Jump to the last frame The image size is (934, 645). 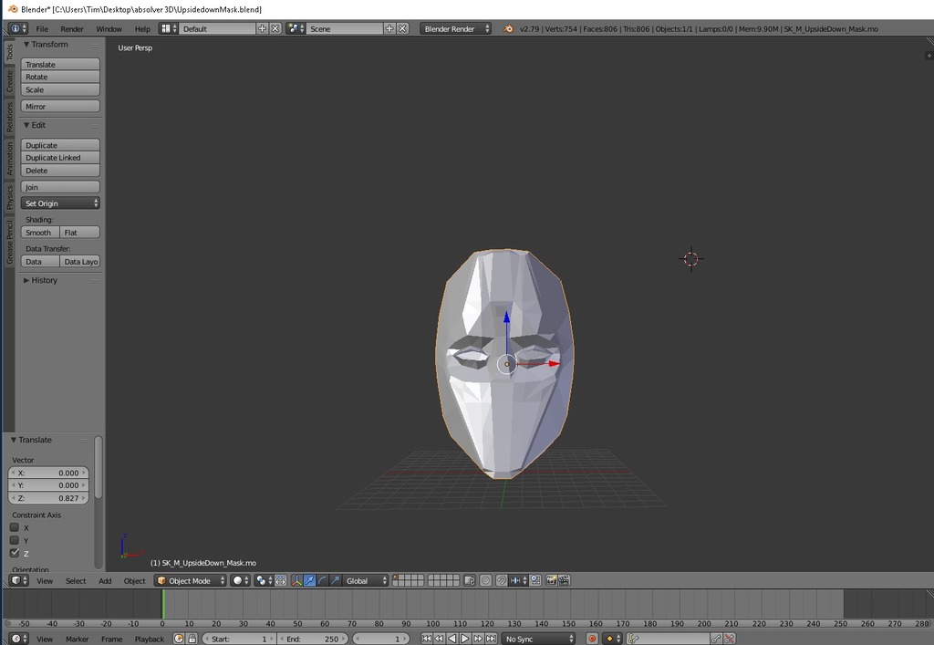click(491, 639)
